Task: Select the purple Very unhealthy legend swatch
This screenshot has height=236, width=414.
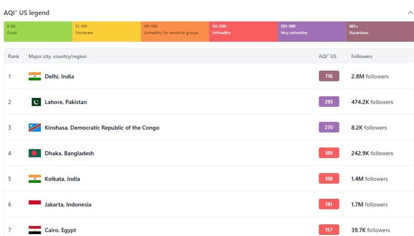Action: (312, 32)
